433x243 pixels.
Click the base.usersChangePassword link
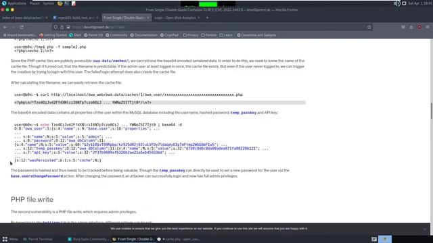(37, 176)
